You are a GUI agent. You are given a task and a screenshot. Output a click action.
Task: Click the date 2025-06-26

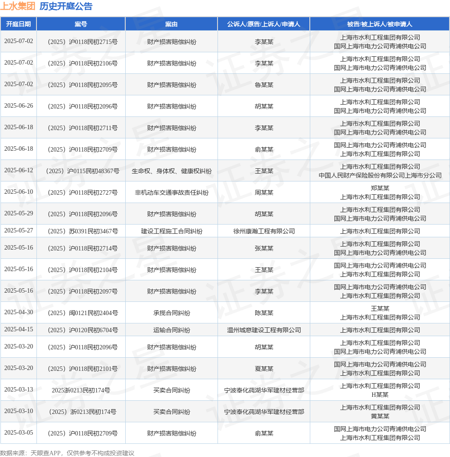[18, 105]
